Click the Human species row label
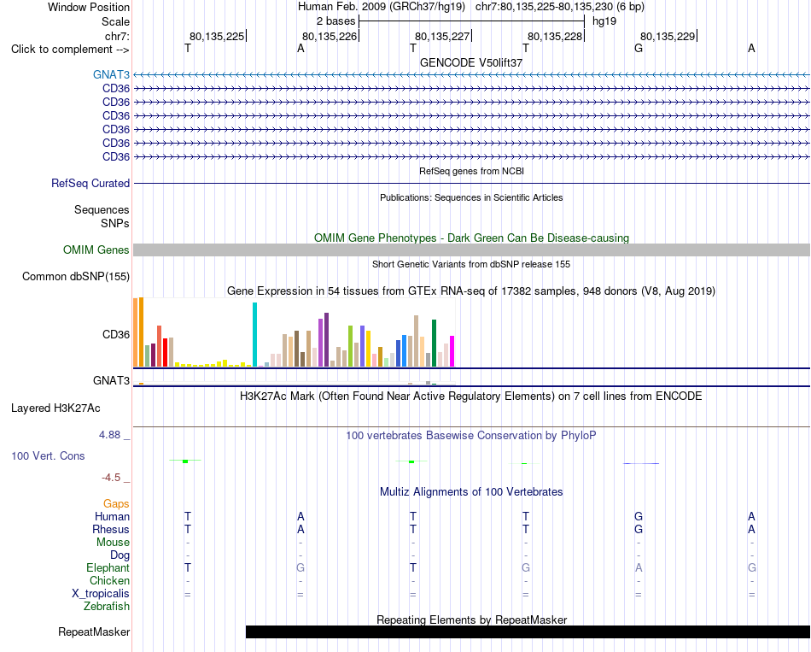This screenshot has width=811, height=652. pos(112,516)
